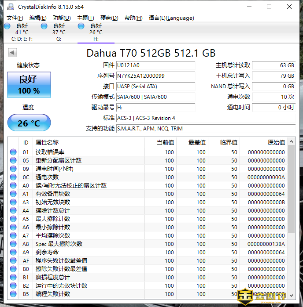
Task: Click status orb for attribute 0C 通电次数
Action: tap(13, 177)
